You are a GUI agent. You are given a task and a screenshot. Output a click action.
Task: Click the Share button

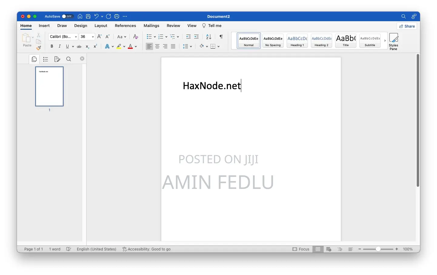pyautogui.click(x=407, y=26)
